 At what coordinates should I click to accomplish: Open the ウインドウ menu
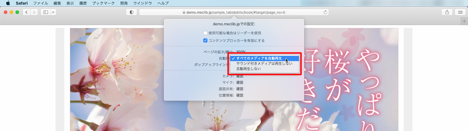(143, 3)
